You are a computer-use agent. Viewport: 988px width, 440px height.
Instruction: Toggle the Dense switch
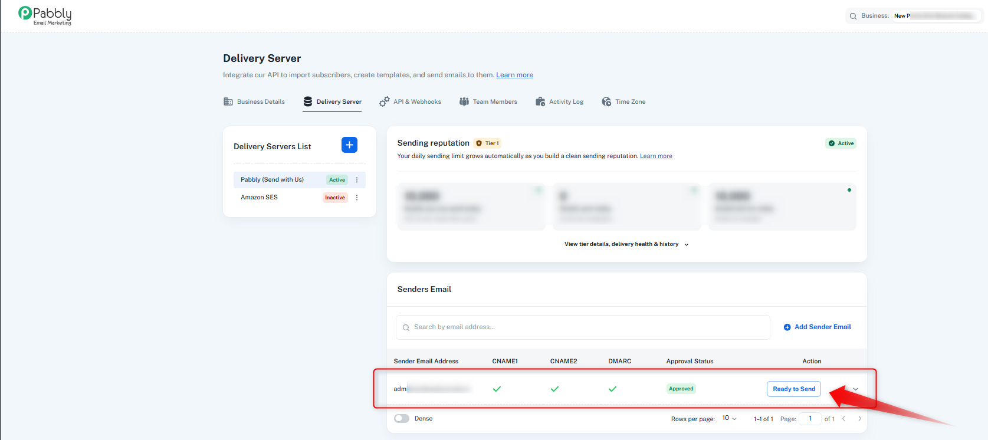point(402,419)
